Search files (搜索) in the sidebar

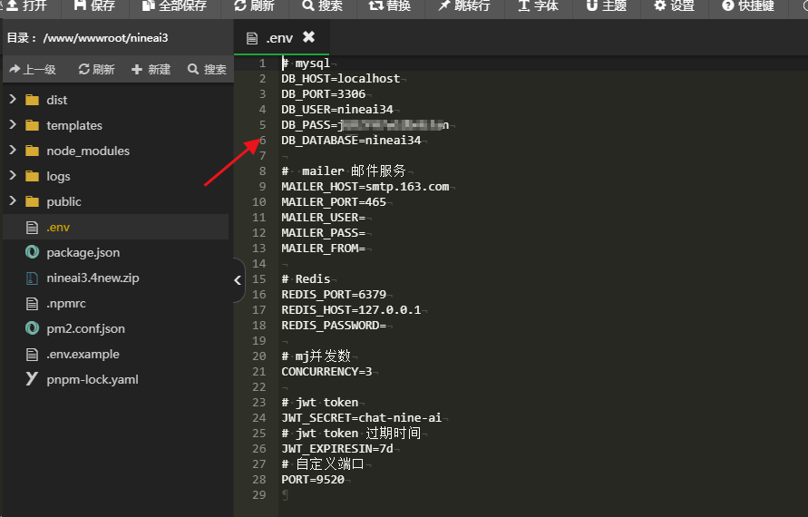pyautogui.click(x=207, y=69)
